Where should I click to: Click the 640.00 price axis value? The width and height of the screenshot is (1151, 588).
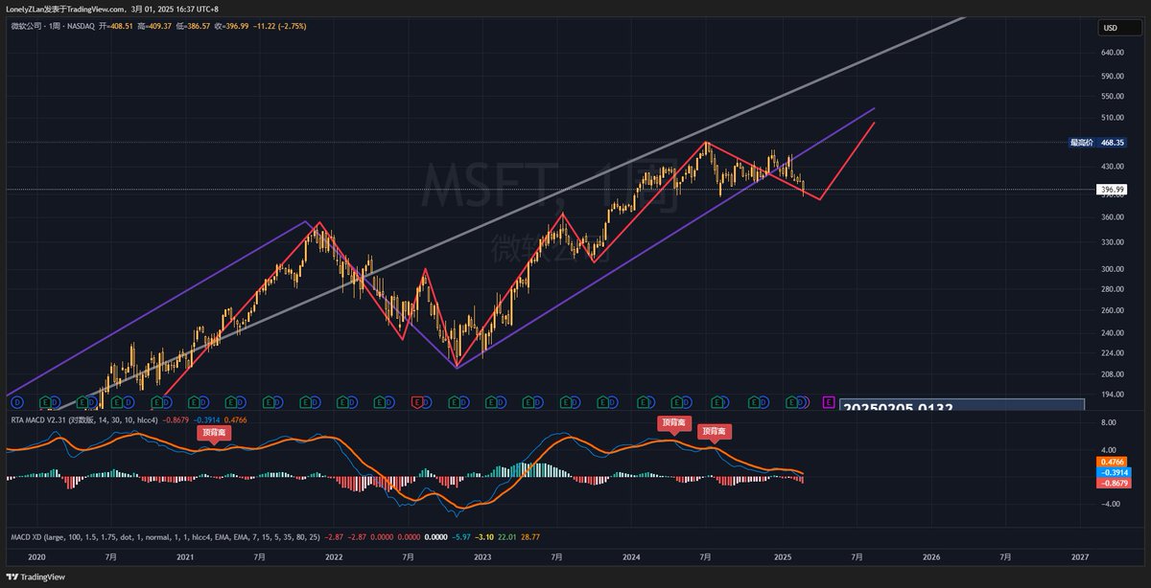point(1113,54)
